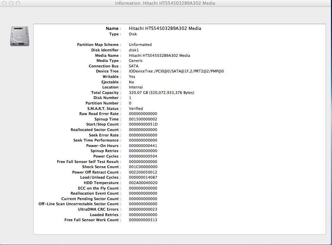Click the Load/Unload Cycles value '000000014087'
The width and height of the screenshot is (332, 245).
coord(143,178)
